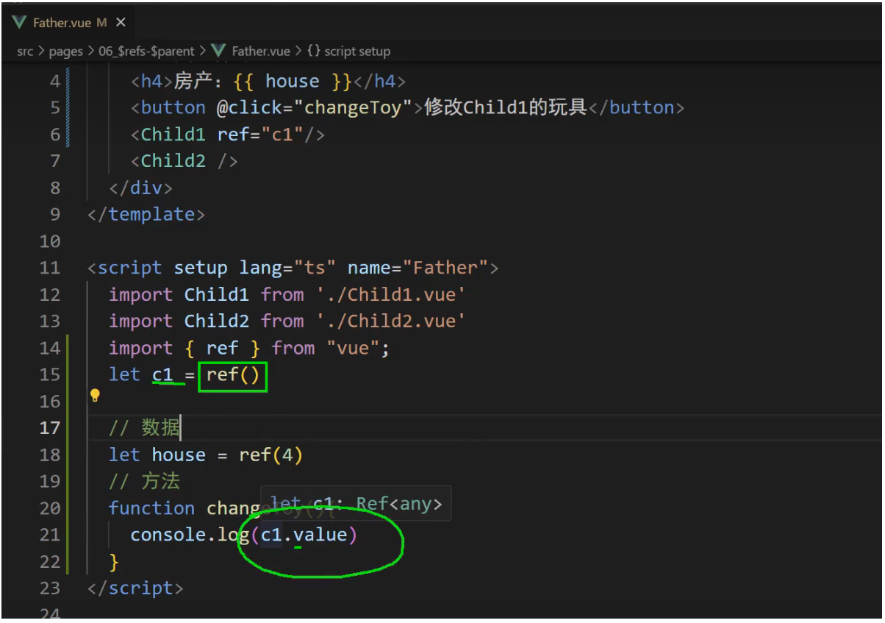The width and height of the screenshot is (885, 623).
Task: Click line number 17 in the gutter
Action: (x=49, y=427)
